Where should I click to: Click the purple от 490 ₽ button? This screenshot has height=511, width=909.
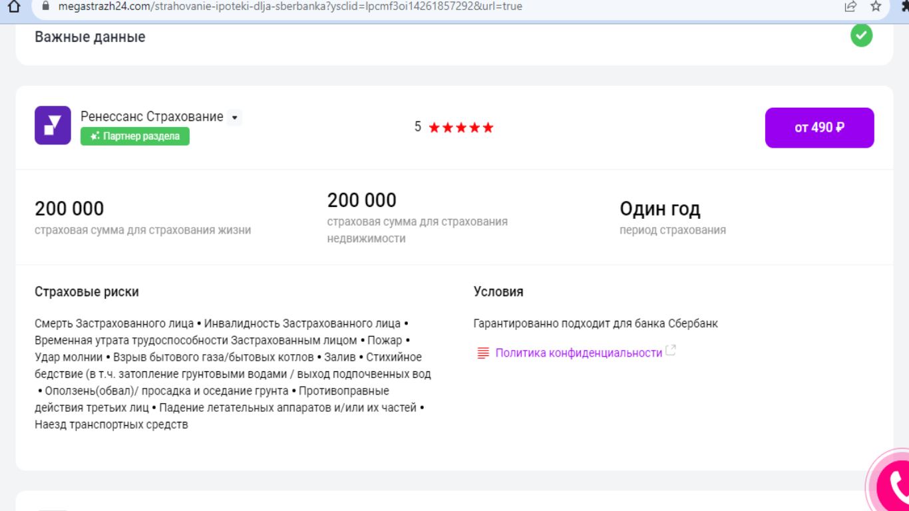point(819,128)
